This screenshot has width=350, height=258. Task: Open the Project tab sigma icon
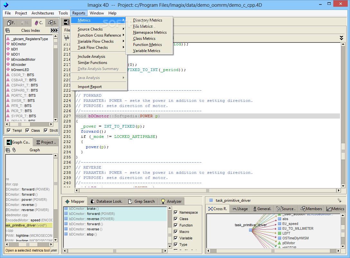[38, 142]
